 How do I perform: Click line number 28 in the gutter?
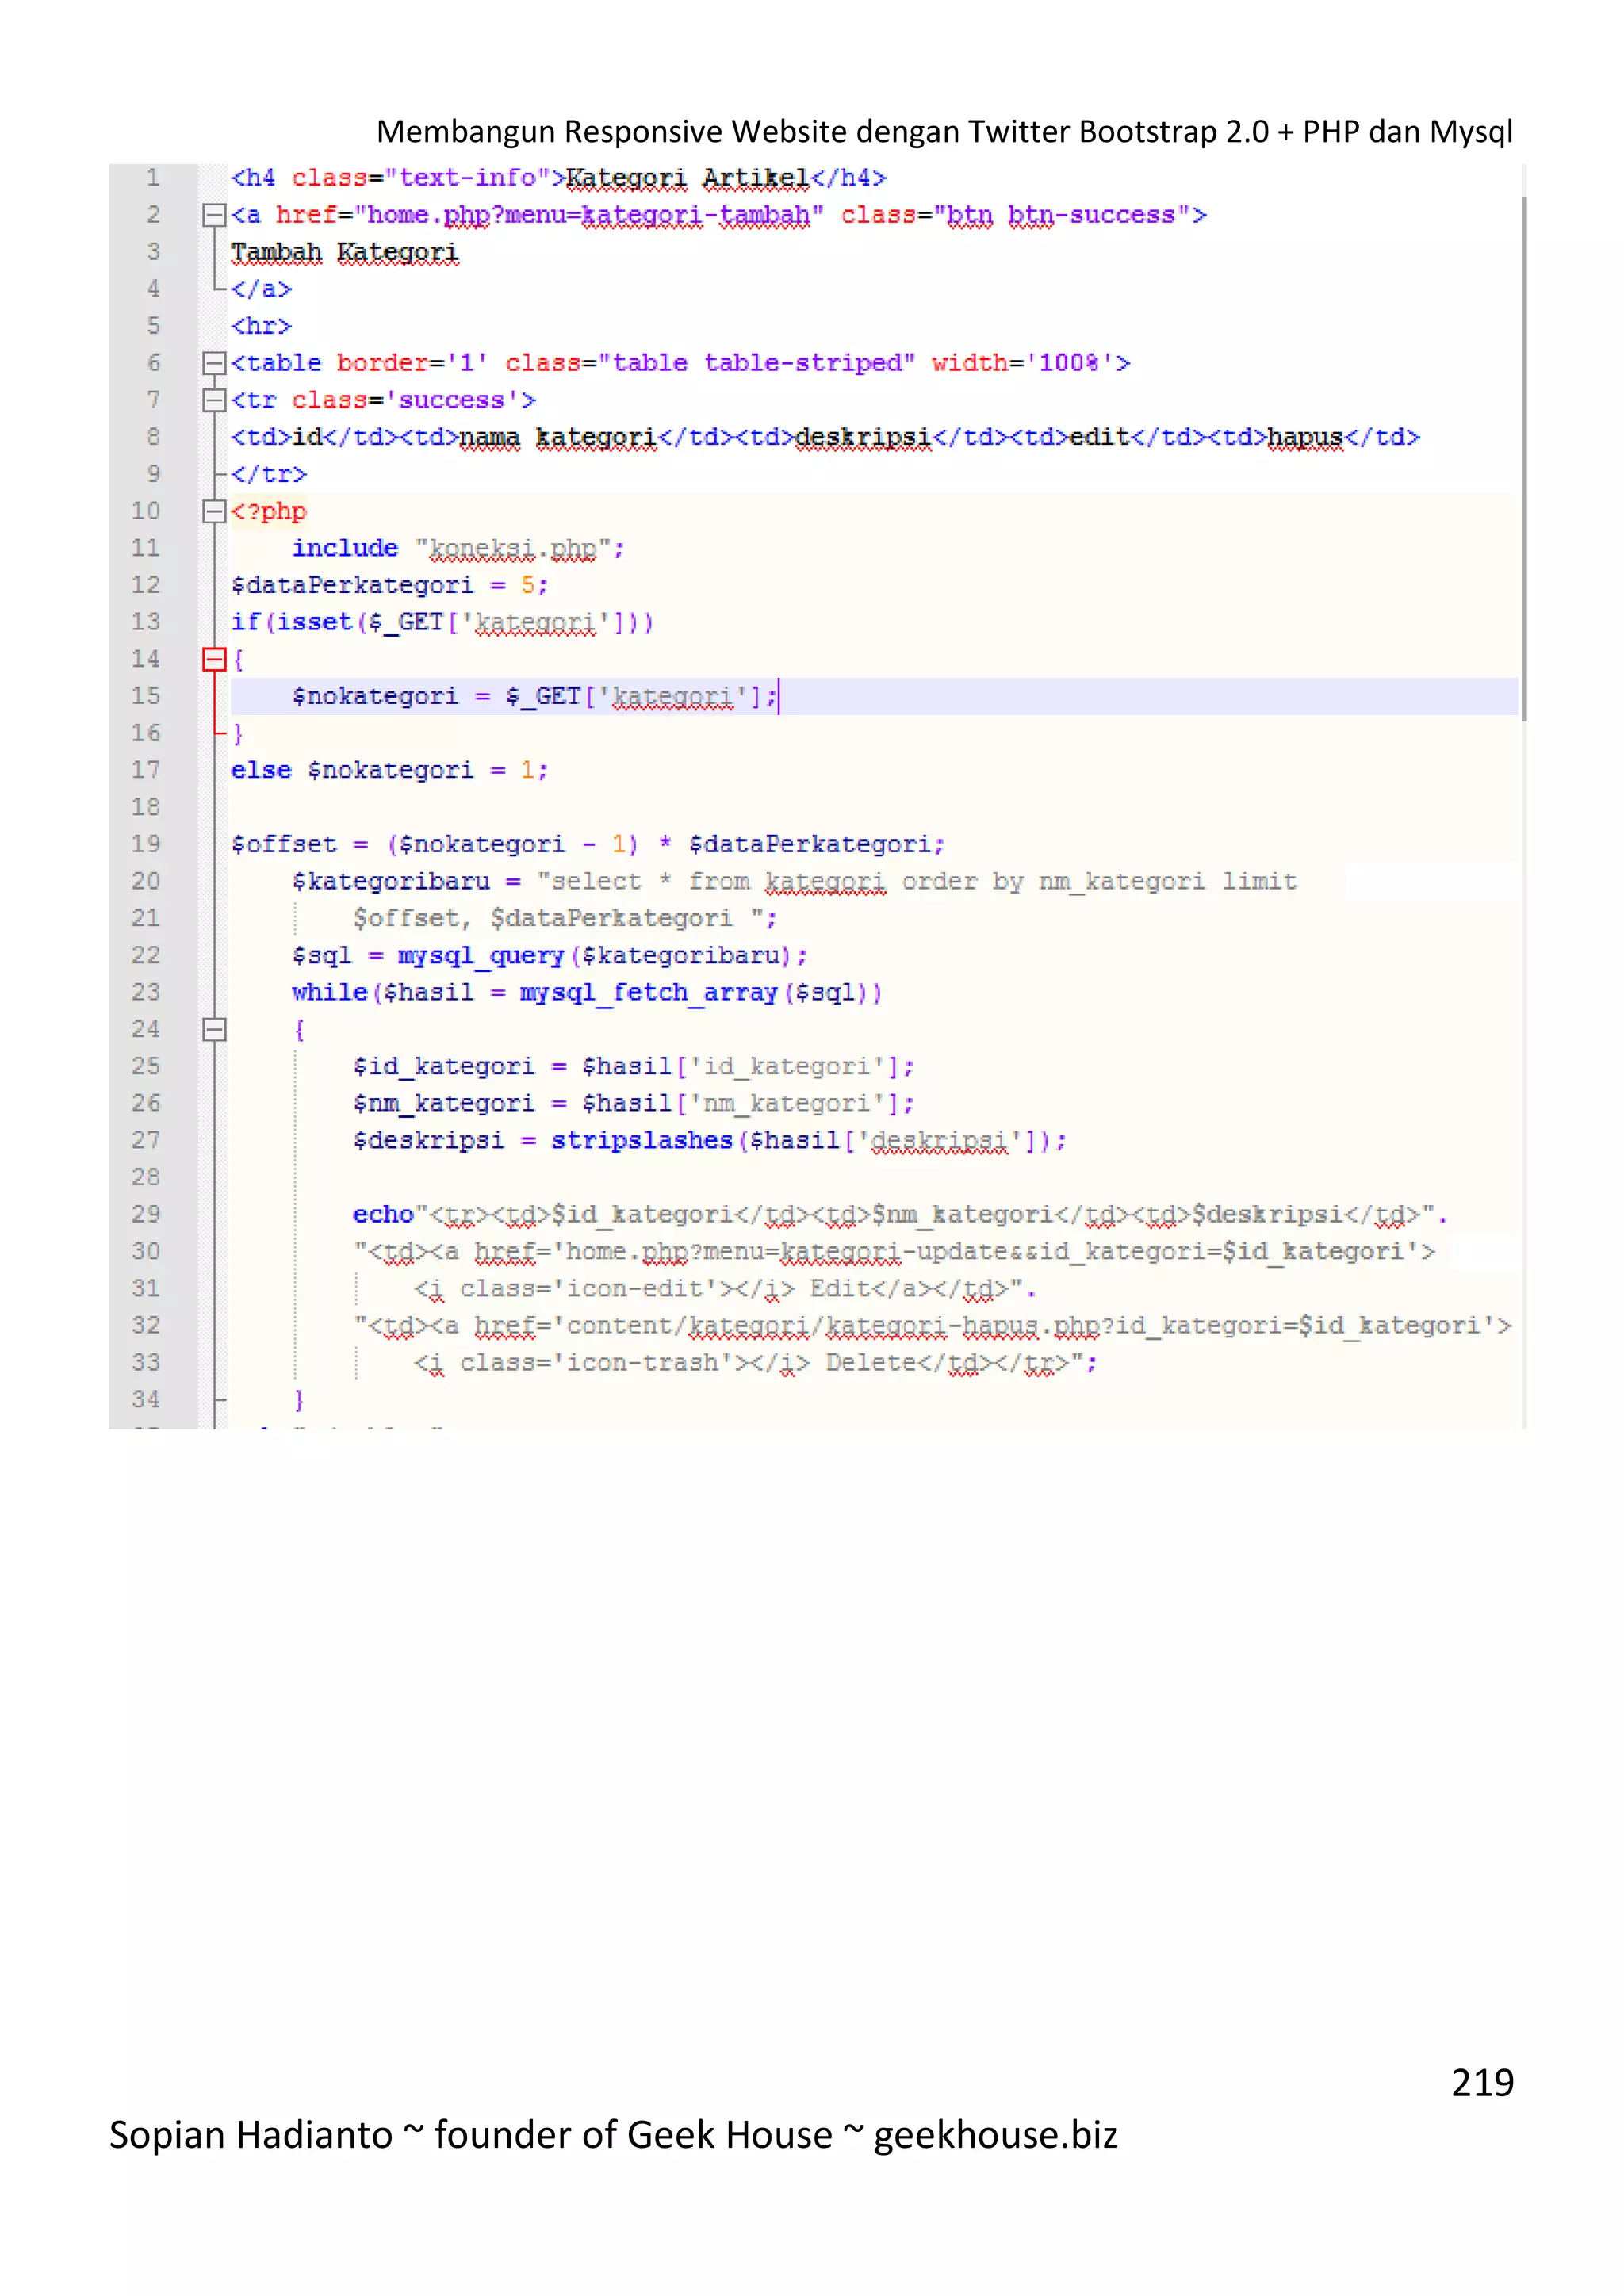point(146,1177)
